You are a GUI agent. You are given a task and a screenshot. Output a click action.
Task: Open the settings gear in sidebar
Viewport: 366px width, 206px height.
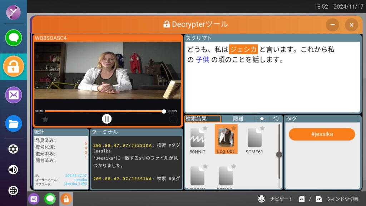[x=13, y=149]
